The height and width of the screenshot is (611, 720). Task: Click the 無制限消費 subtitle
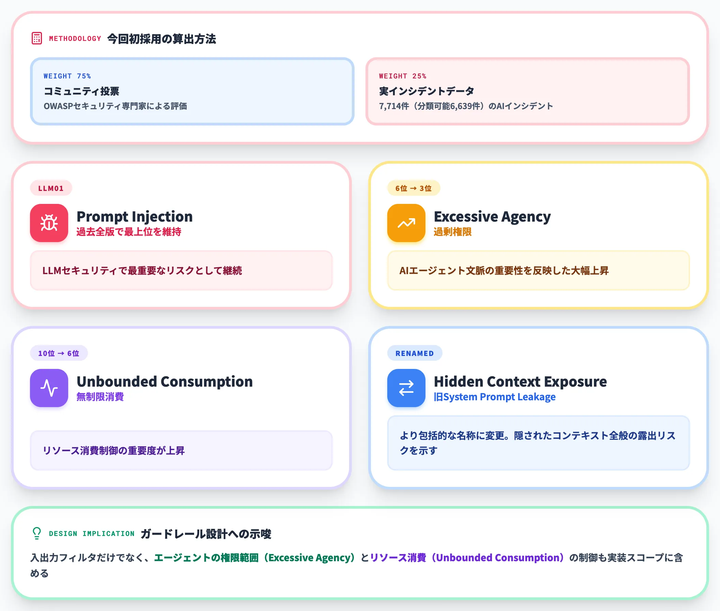[100, 397]
